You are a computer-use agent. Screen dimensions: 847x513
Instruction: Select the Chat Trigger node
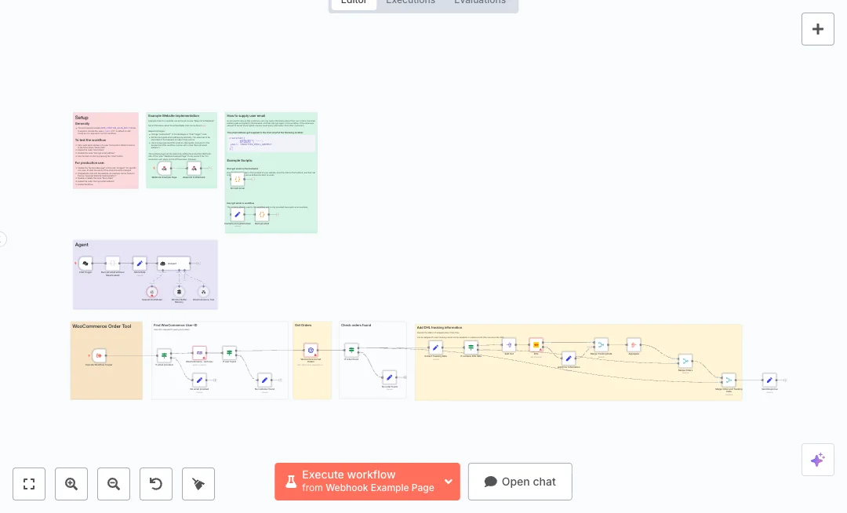85,264
